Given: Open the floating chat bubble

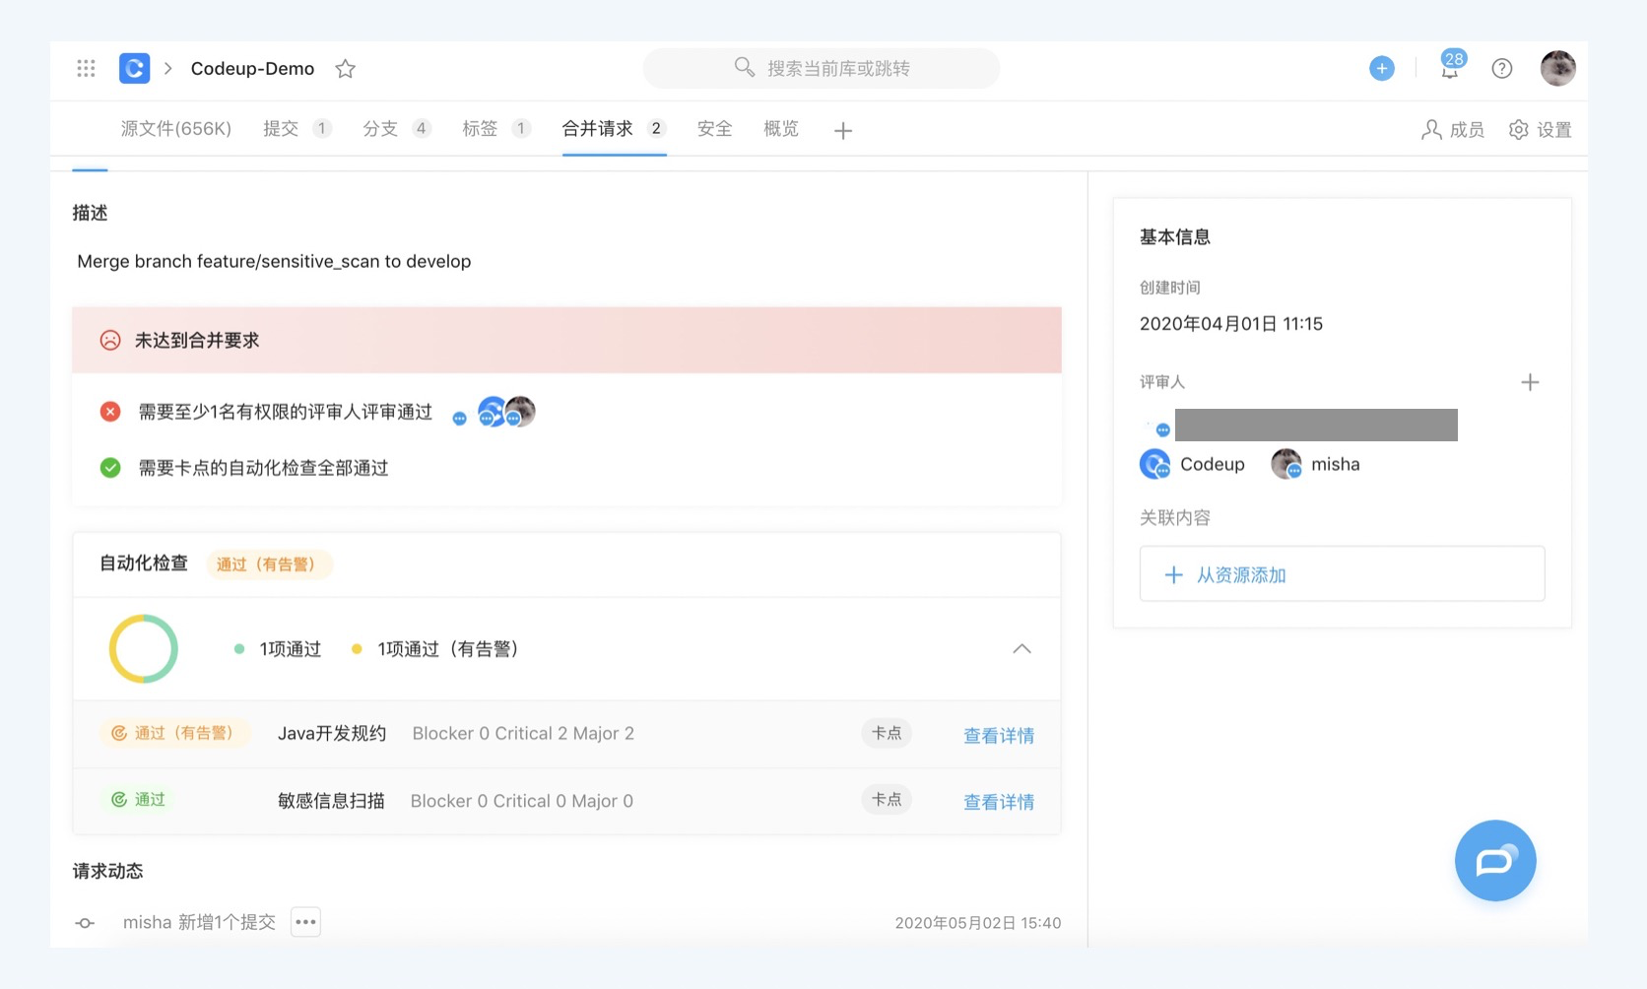Looking at the screenshot, I should 1495,860.
